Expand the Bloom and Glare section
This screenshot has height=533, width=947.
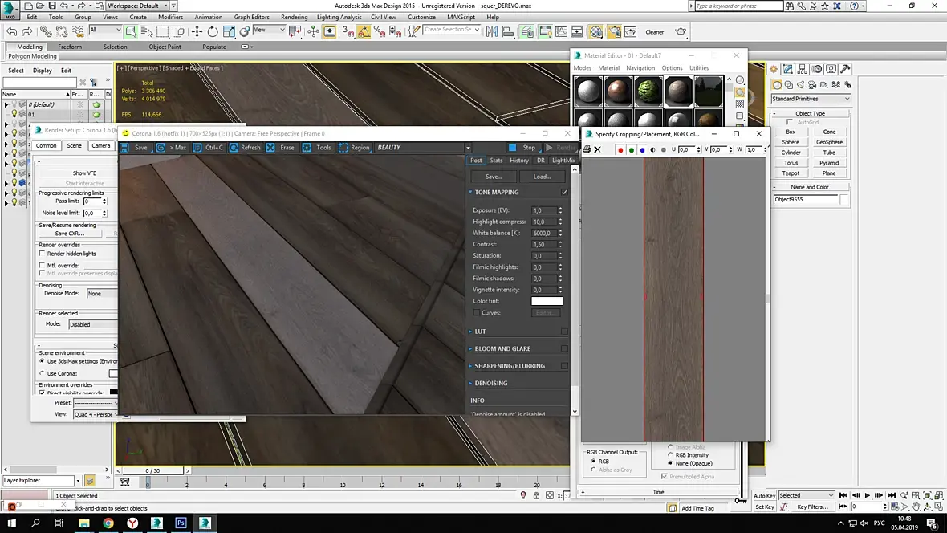click(502, 349)
